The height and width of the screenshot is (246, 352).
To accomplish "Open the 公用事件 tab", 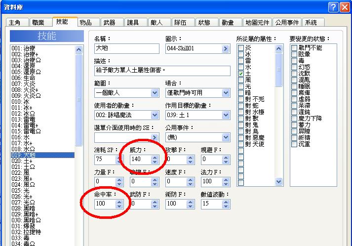I will click(x=287, y=22).
